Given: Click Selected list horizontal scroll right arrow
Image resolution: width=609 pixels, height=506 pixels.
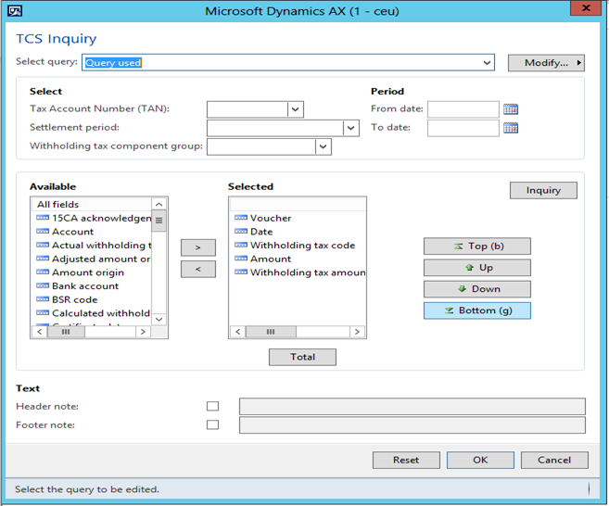Looking at the screenshot, I should coord(357,332).
